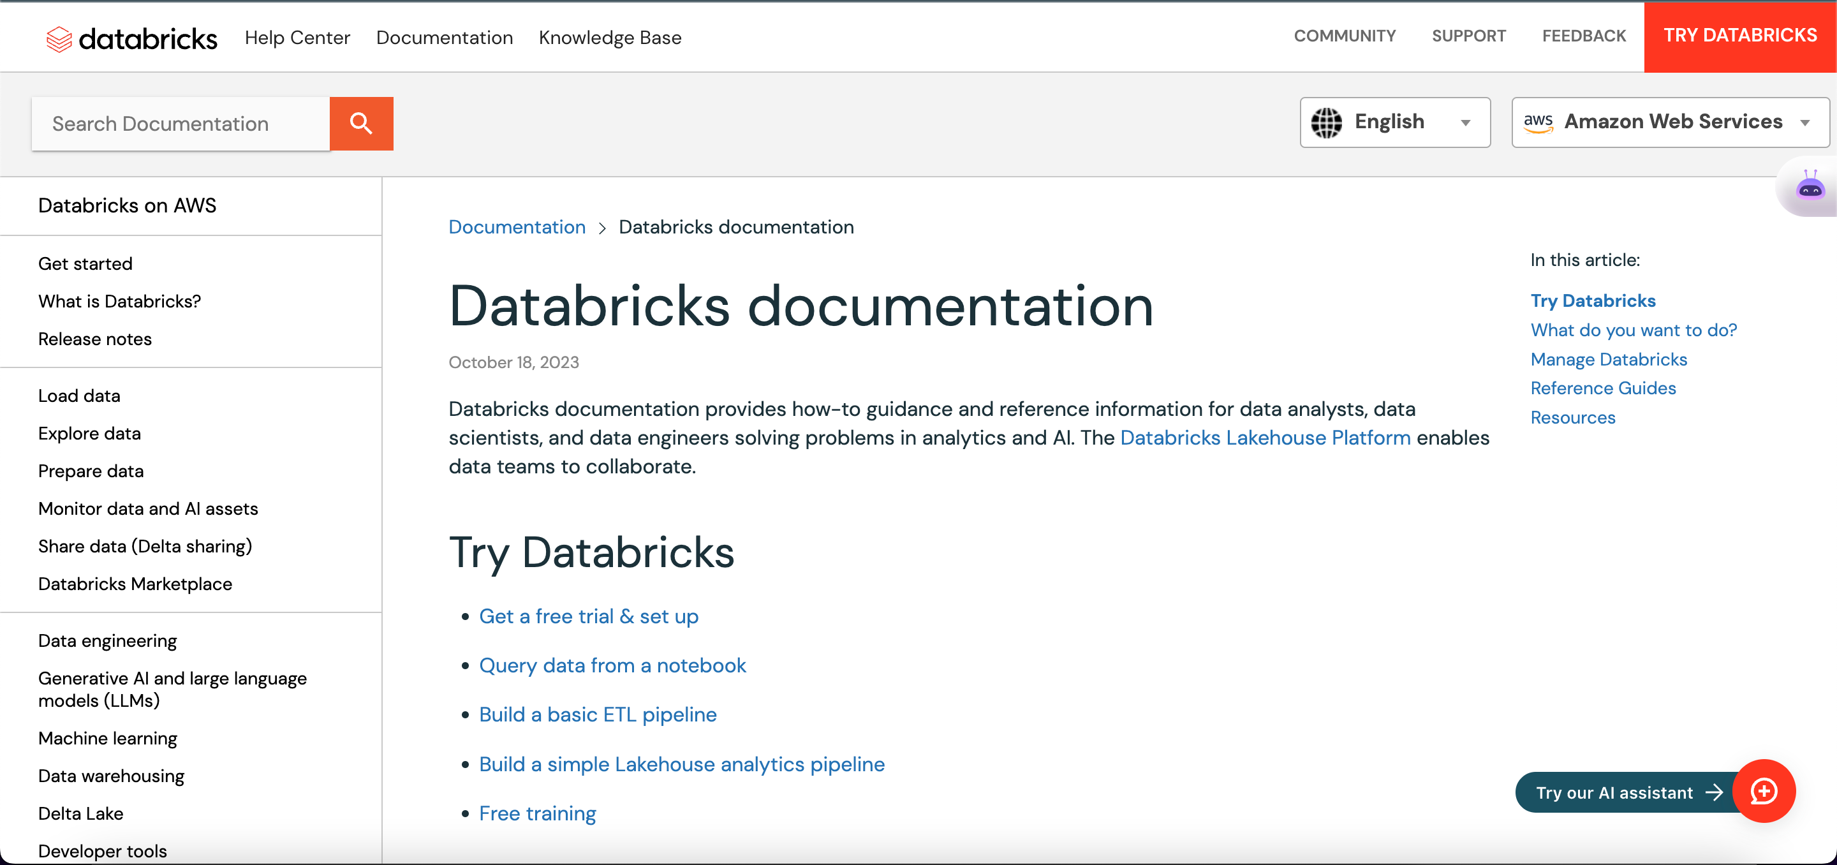Open Documentation in top navigation

pos(445,37)
